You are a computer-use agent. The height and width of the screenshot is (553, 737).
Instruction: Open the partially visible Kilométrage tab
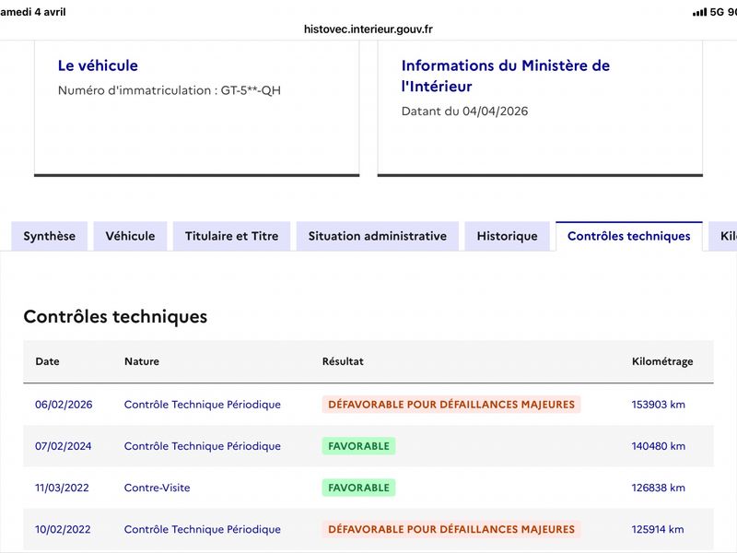point(728,236)
